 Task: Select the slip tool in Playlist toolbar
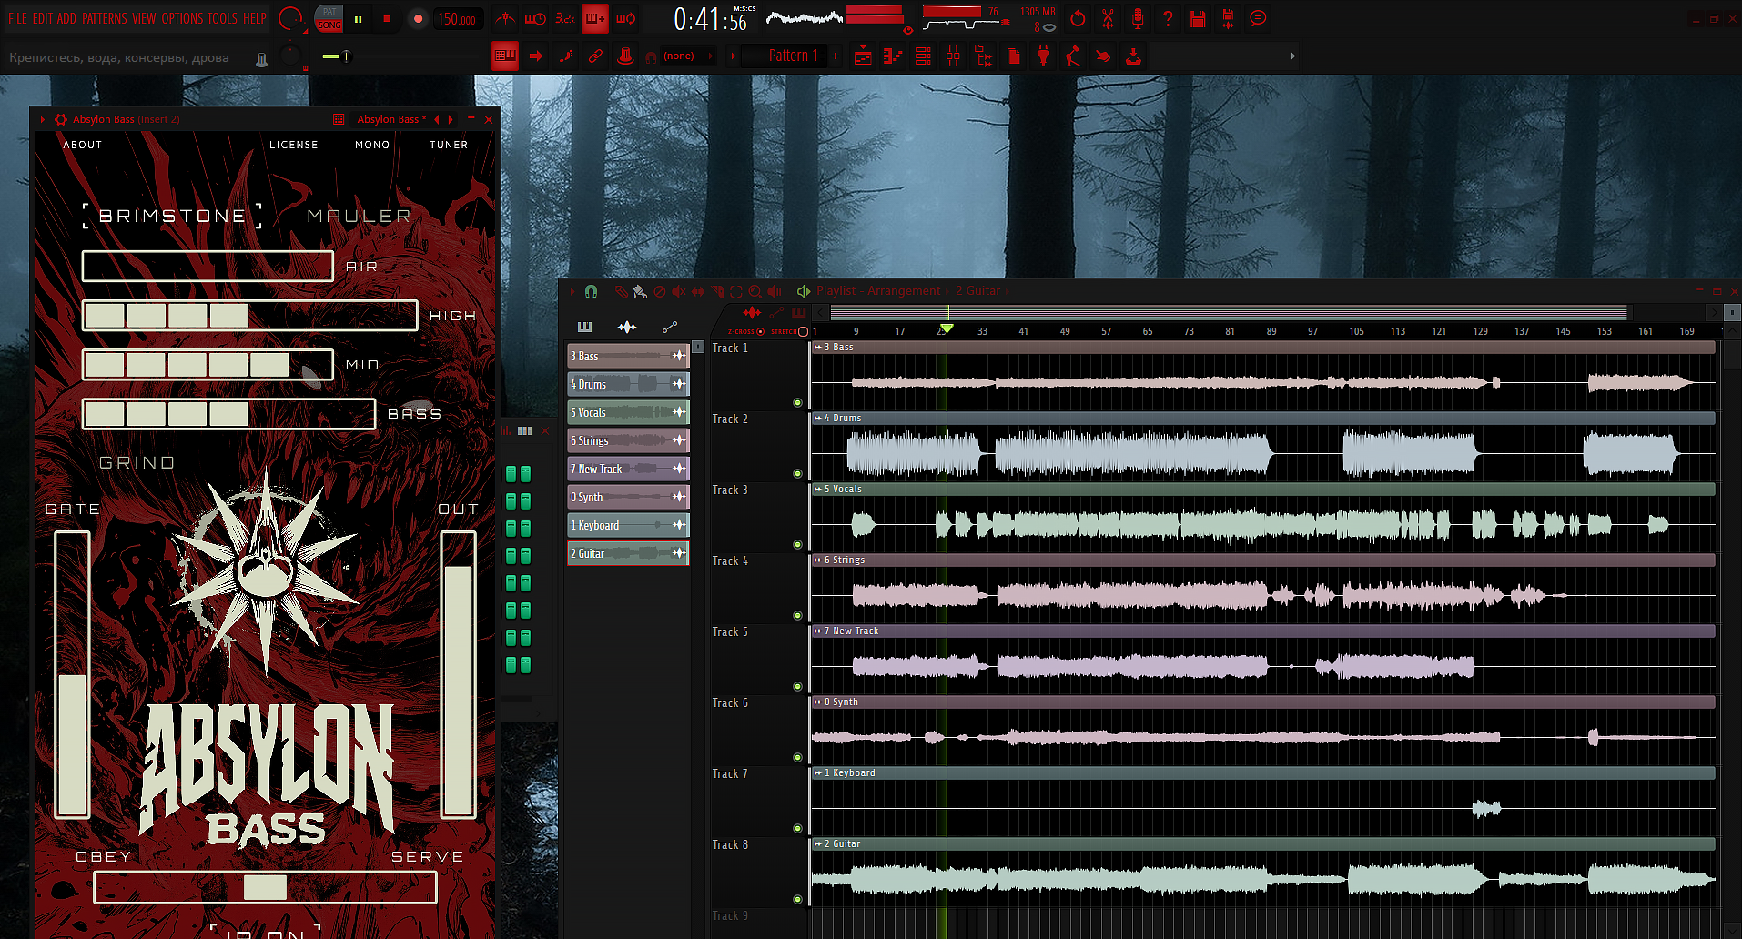[698, 291]
